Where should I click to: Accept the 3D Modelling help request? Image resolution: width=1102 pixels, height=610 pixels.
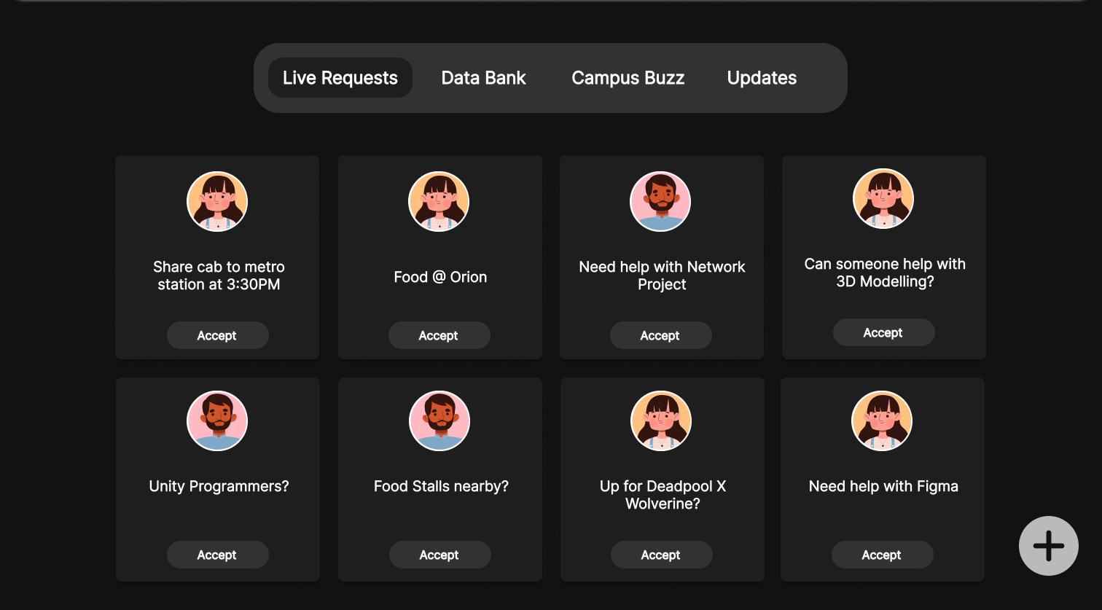[883, 332]
